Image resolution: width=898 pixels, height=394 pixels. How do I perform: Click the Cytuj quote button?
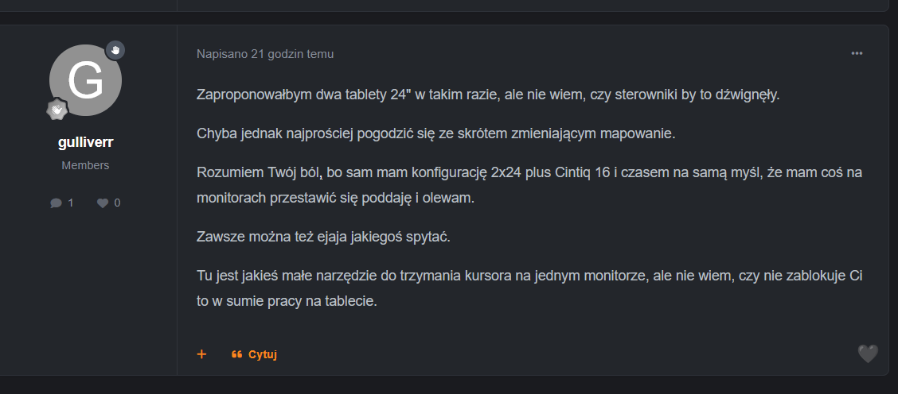click(262, 354)
